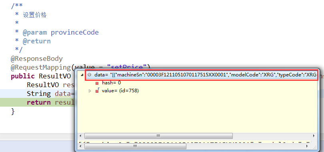Viewport: 324px width, 152px height.
Task: Click the provinceCode parameter in the Javadoc
Action: pyautogui.click(x=74, y=33)
